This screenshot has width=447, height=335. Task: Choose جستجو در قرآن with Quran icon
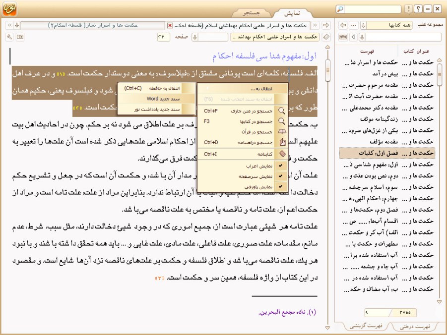click(242, 132)
